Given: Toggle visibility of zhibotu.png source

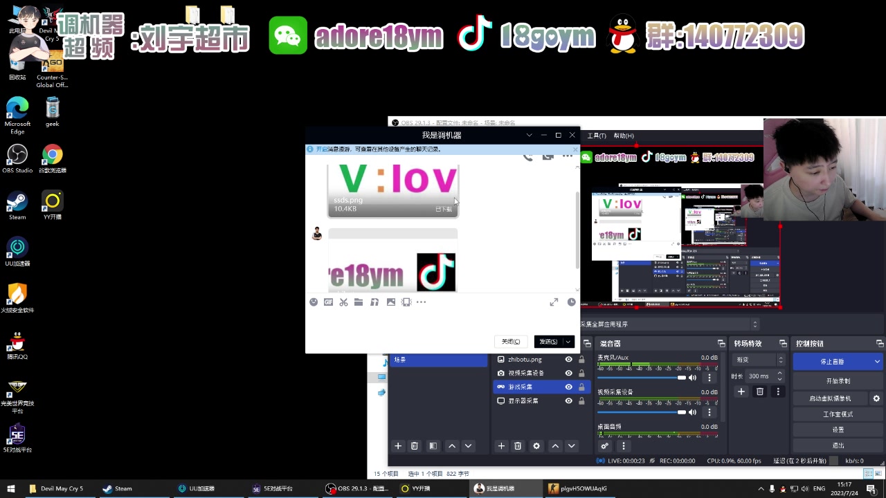Looking at the screenshot, I should [x=569, y=360].
